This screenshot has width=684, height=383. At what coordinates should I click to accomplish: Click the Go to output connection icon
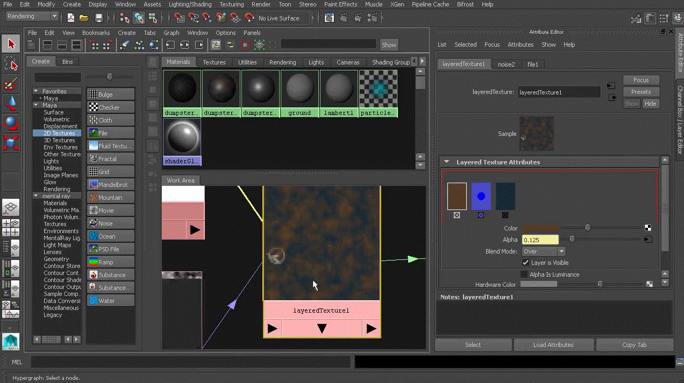(x=612, y=97)
